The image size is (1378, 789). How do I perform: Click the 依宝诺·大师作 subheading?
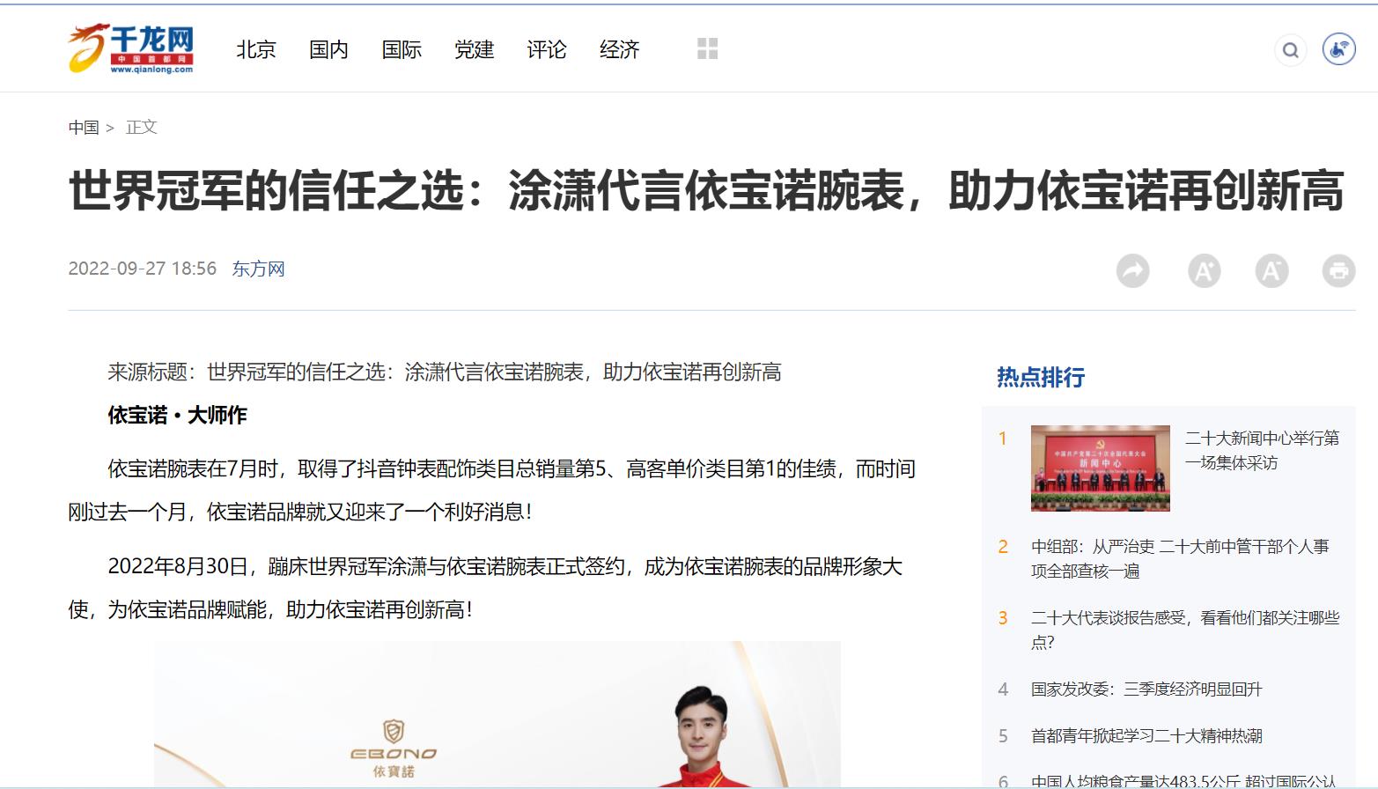[x=177, y=415]
